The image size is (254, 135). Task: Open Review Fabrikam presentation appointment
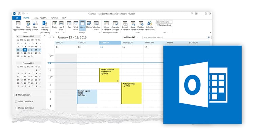click(109, 75)
